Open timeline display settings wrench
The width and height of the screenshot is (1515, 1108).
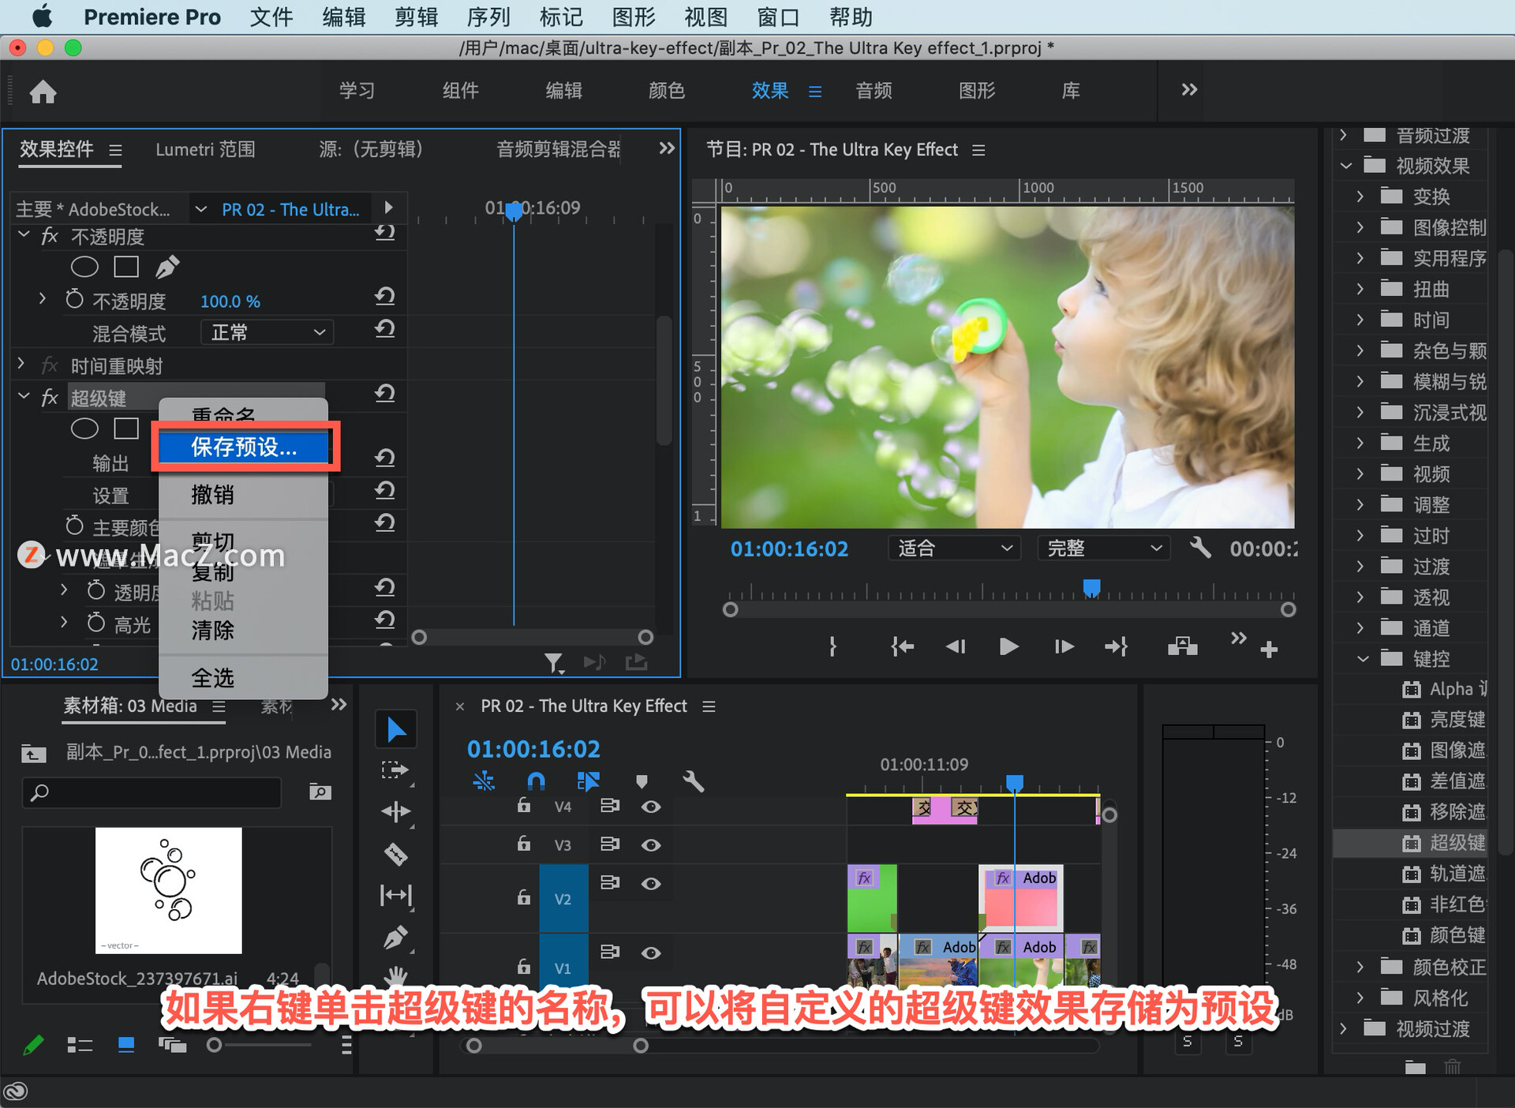click(693, 781)
